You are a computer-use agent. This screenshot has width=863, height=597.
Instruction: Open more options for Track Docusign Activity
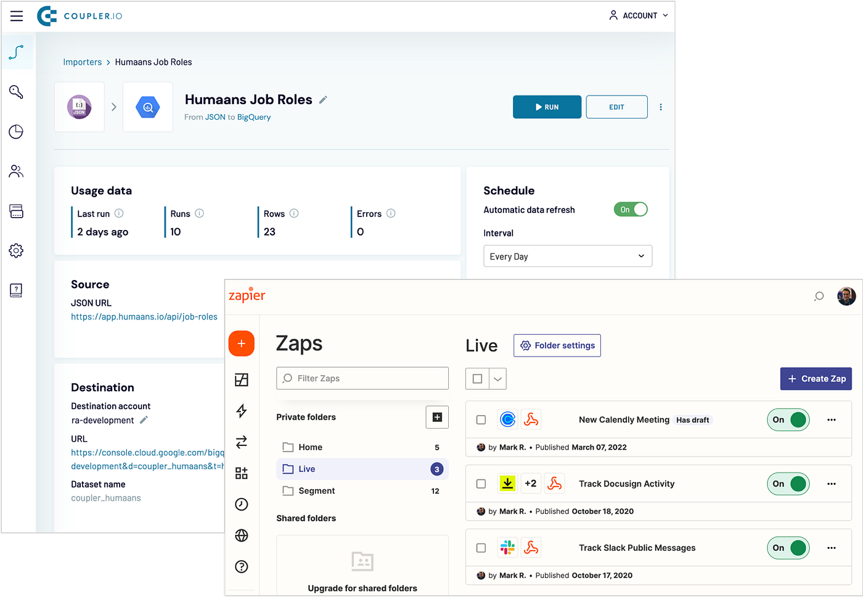[x=832, y=484]
